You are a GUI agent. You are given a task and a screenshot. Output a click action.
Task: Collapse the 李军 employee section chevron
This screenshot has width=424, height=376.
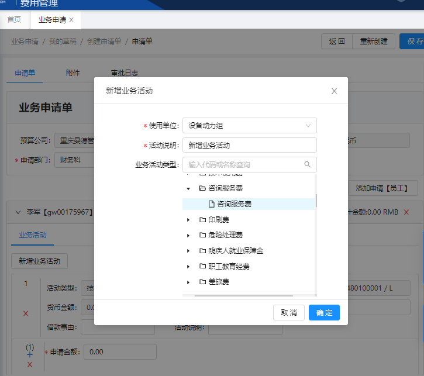point(18,212)
